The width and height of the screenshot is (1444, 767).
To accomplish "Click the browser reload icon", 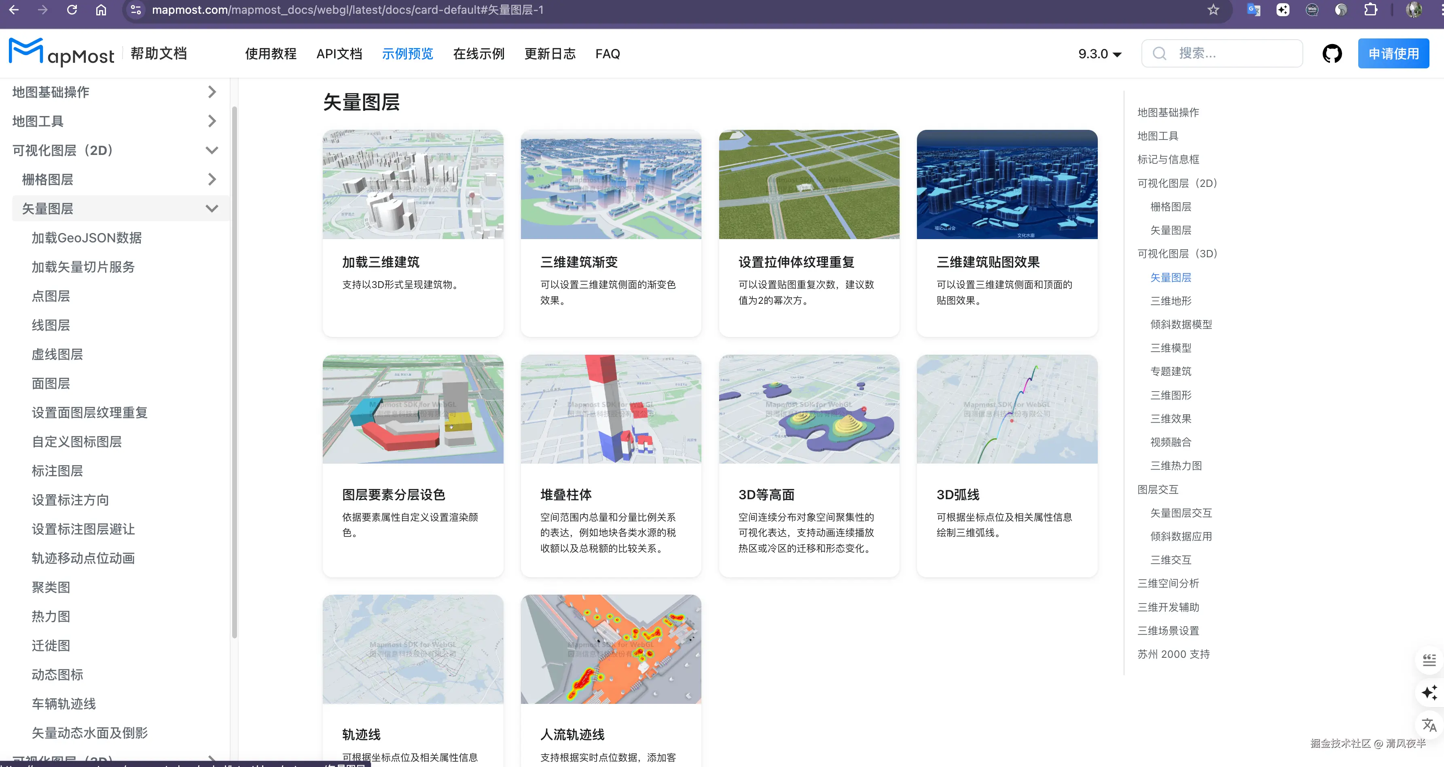I will (72, 10).
